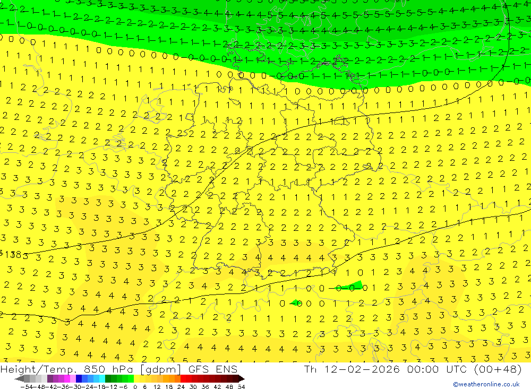Select the dark purple swatch above legend value -42
This screenshot has height=389, width=531.
pos(50,379)
